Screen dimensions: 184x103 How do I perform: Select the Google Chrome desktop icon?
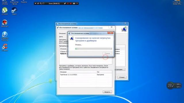pos(5,2)
